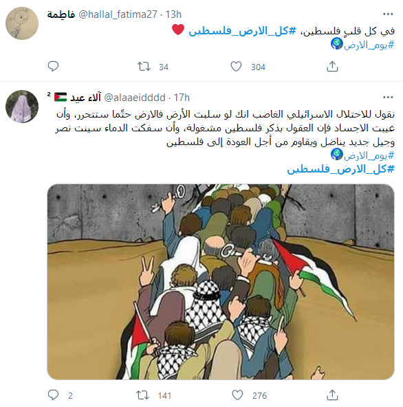
Task: Open more options on alaaeidddd's tweet
Action: coord(388,98)
